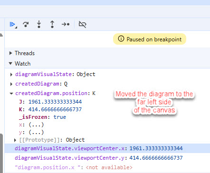Image resolution: width=210 pixels, height=173 pixels.
Task: Resume script execution
Action: pyautogui.click(x=12, y=25)
